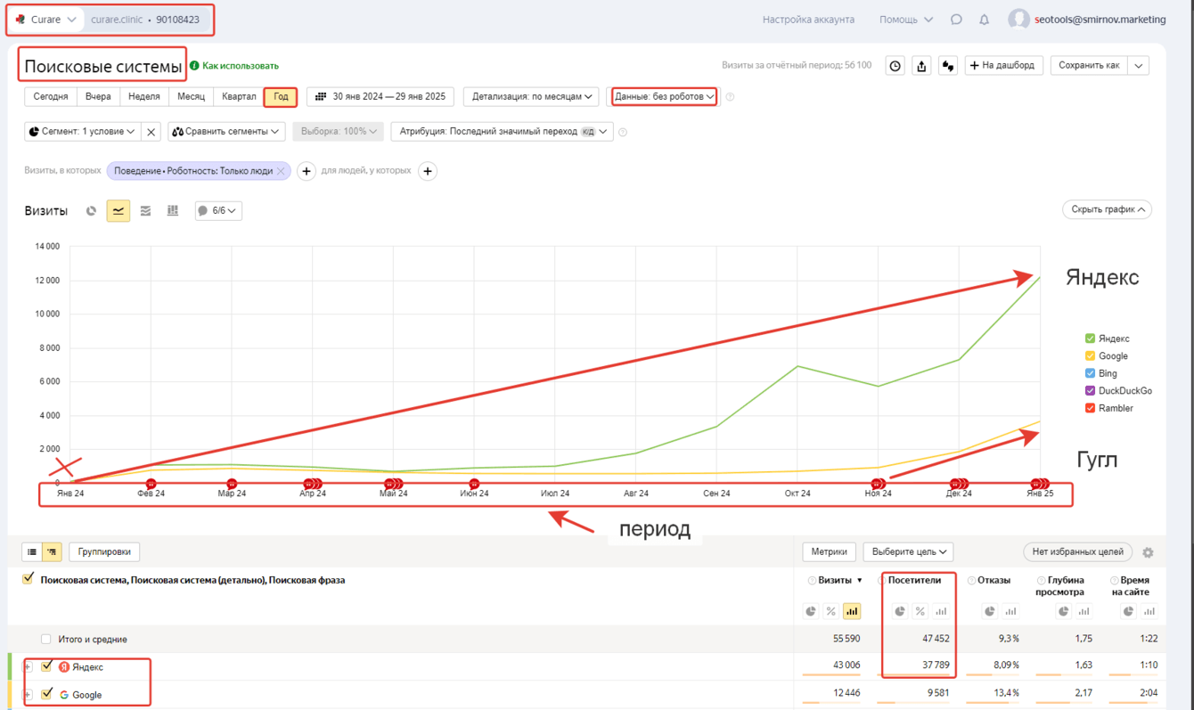Toggle Яндекс series in chart legend
The height and width of the screenshot is (710, 1194).
tap(1090, 339)
